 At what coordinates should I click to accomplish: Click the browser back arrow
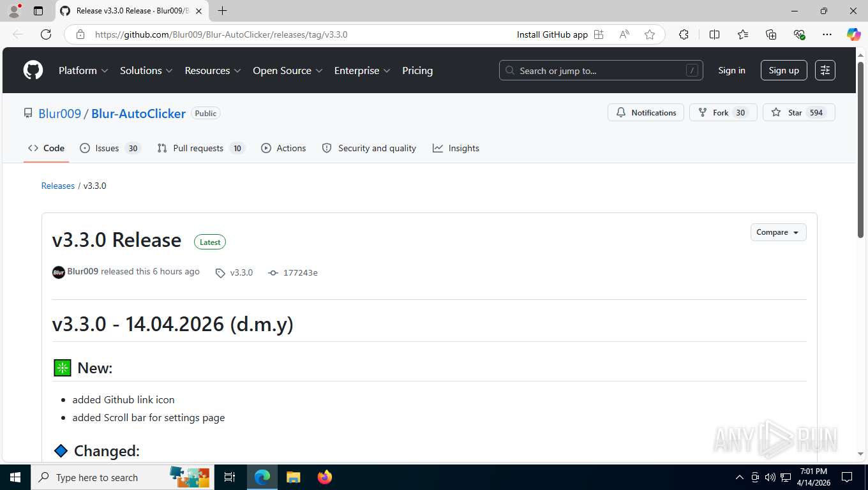pos(18,34)
